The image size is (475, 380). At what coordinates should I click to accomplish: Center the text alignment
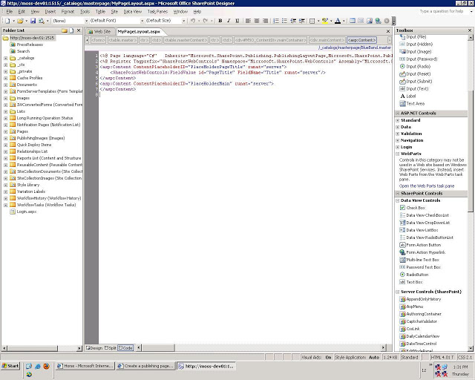click(257, 21)
